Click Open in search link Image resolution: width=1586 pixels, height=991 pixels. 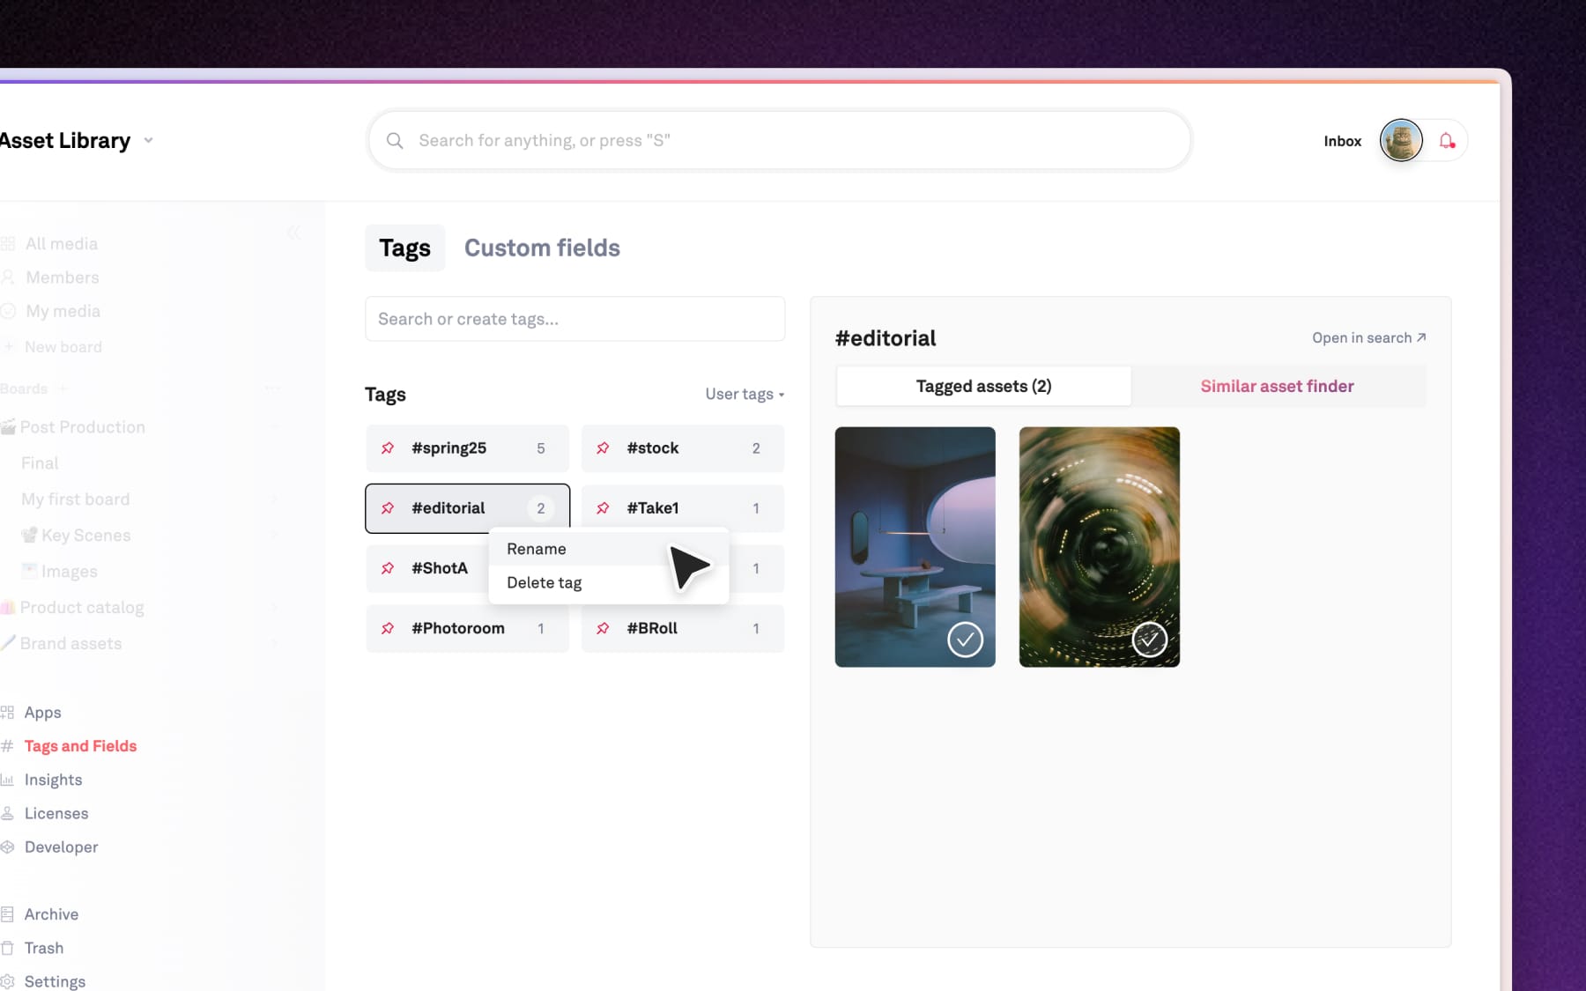coord(1368,337)
